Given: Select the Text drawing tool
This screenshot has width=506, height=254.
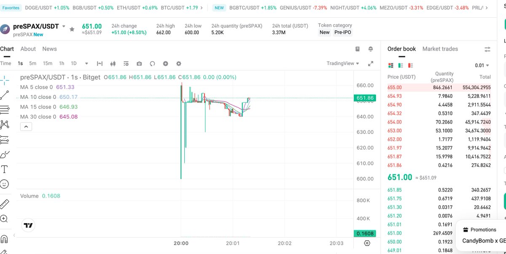Looking at the screenshot, I should [x=4, y=170].
